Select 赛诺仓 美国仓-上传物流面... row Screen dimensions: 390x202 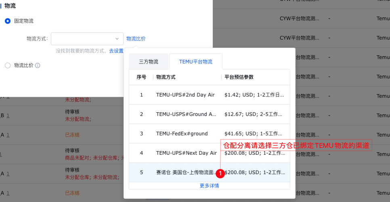[210, 173]
